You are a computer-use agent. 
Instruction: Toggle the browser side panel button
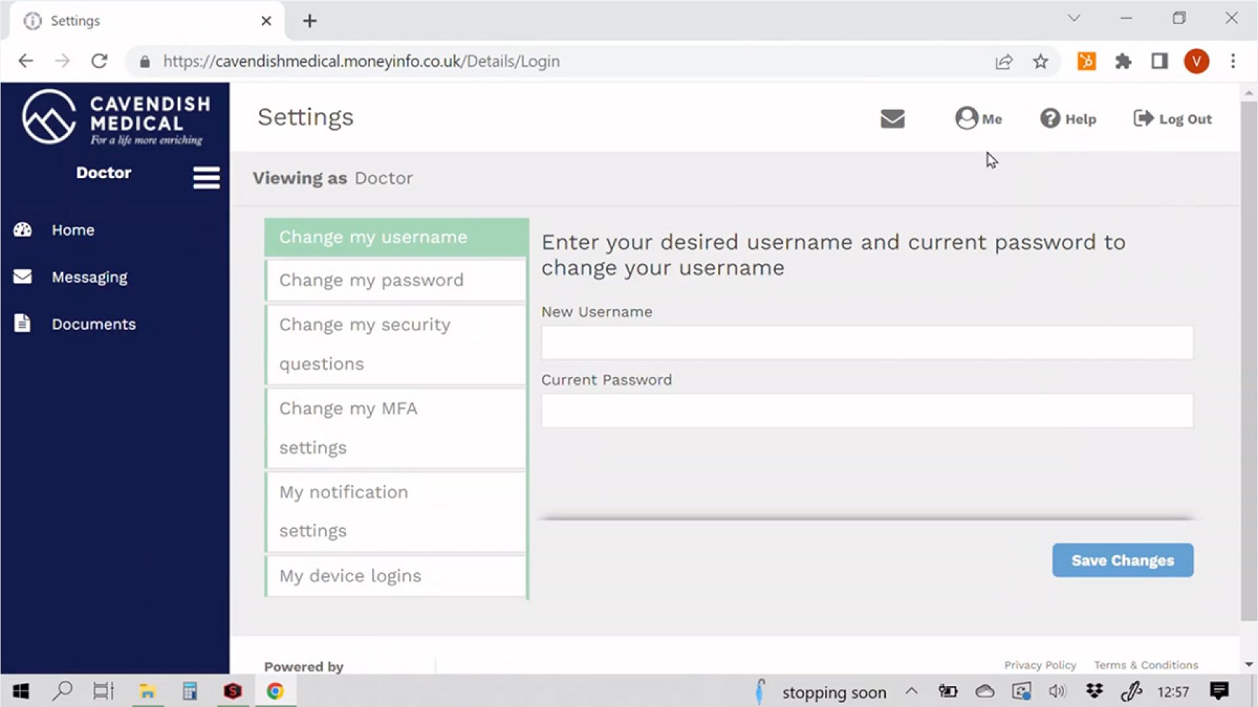pos(1160,61)
